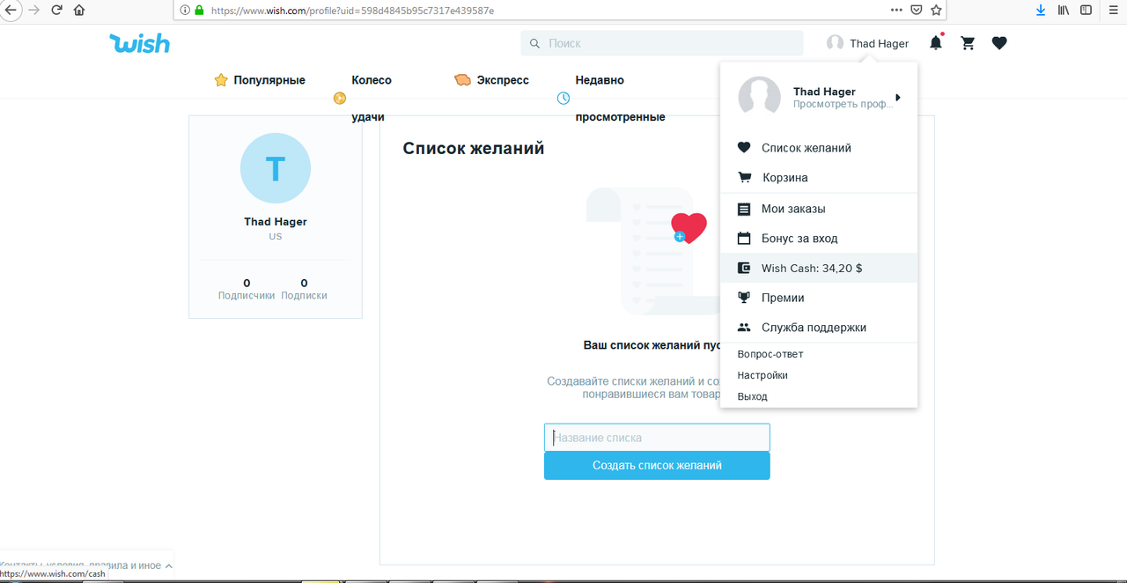
Task: Click the browser reload button
Action: pyautogui.click(x=56, y=11)
